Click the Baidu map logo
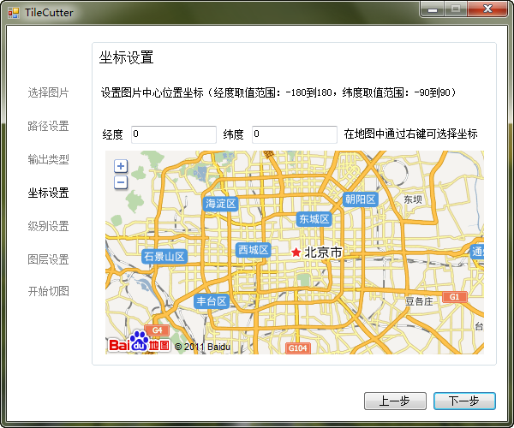The height and width of the screenshot is (428, 514). (x=139, y=342)
